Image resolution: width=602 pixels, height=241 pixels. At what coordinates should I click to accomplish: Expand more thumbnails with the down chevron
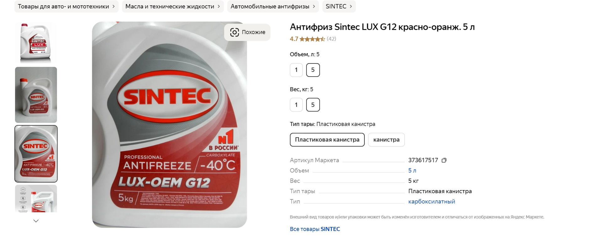[36, 221]
